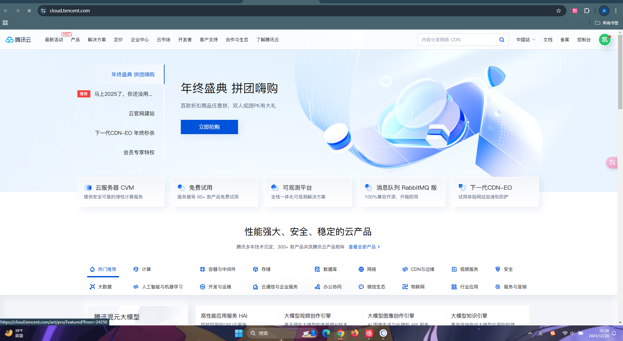Open the 云市场 menu item
The width and height of the screenshot is (623, 341).
(164, 40)
